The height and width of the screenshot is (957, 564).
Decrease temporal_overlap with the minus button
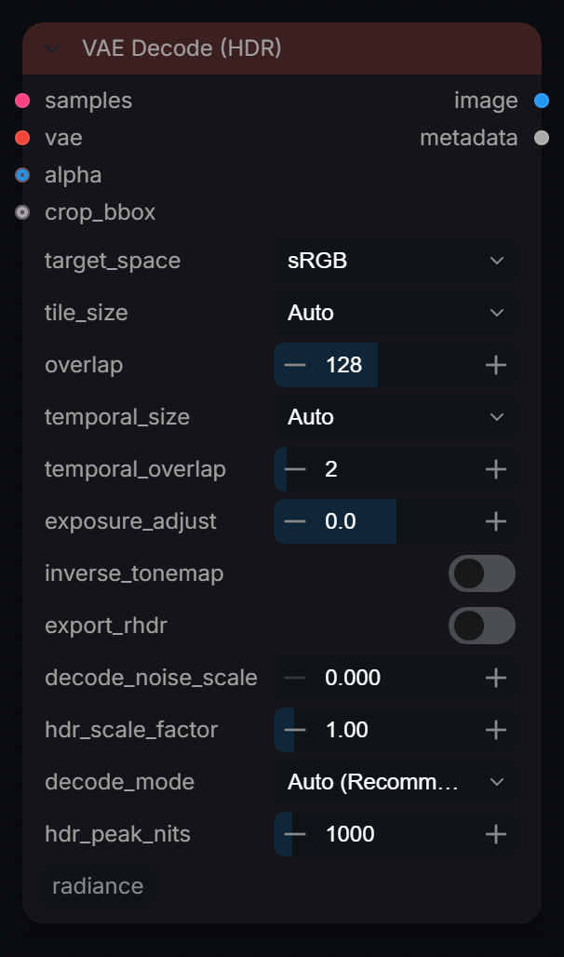[295, 469]
